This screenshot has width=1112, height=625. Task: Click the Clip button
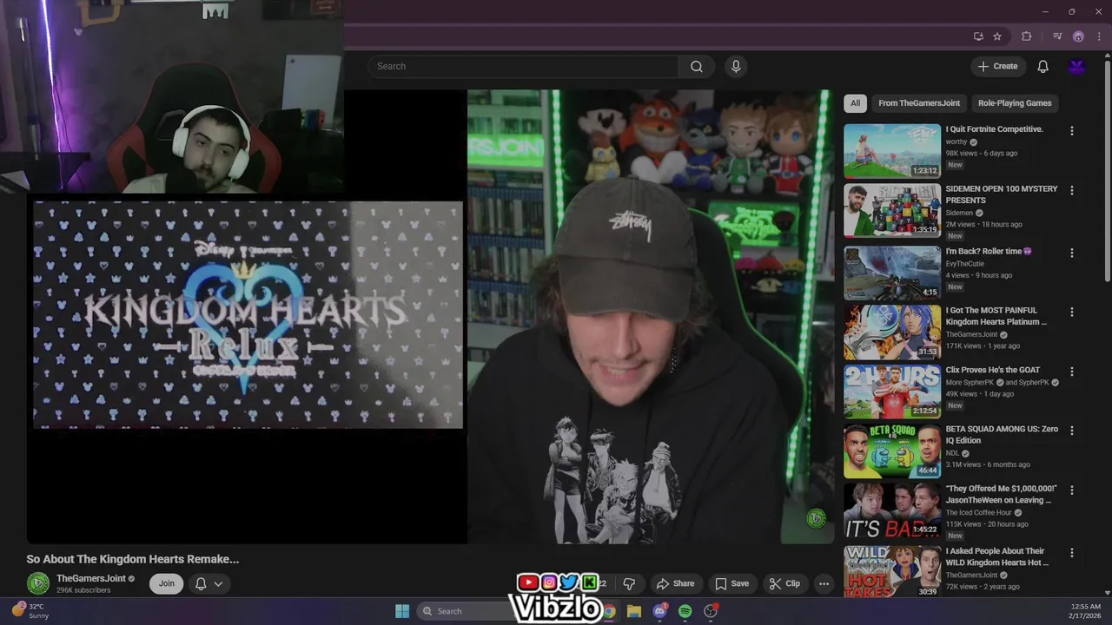click(x=784, y=583)
